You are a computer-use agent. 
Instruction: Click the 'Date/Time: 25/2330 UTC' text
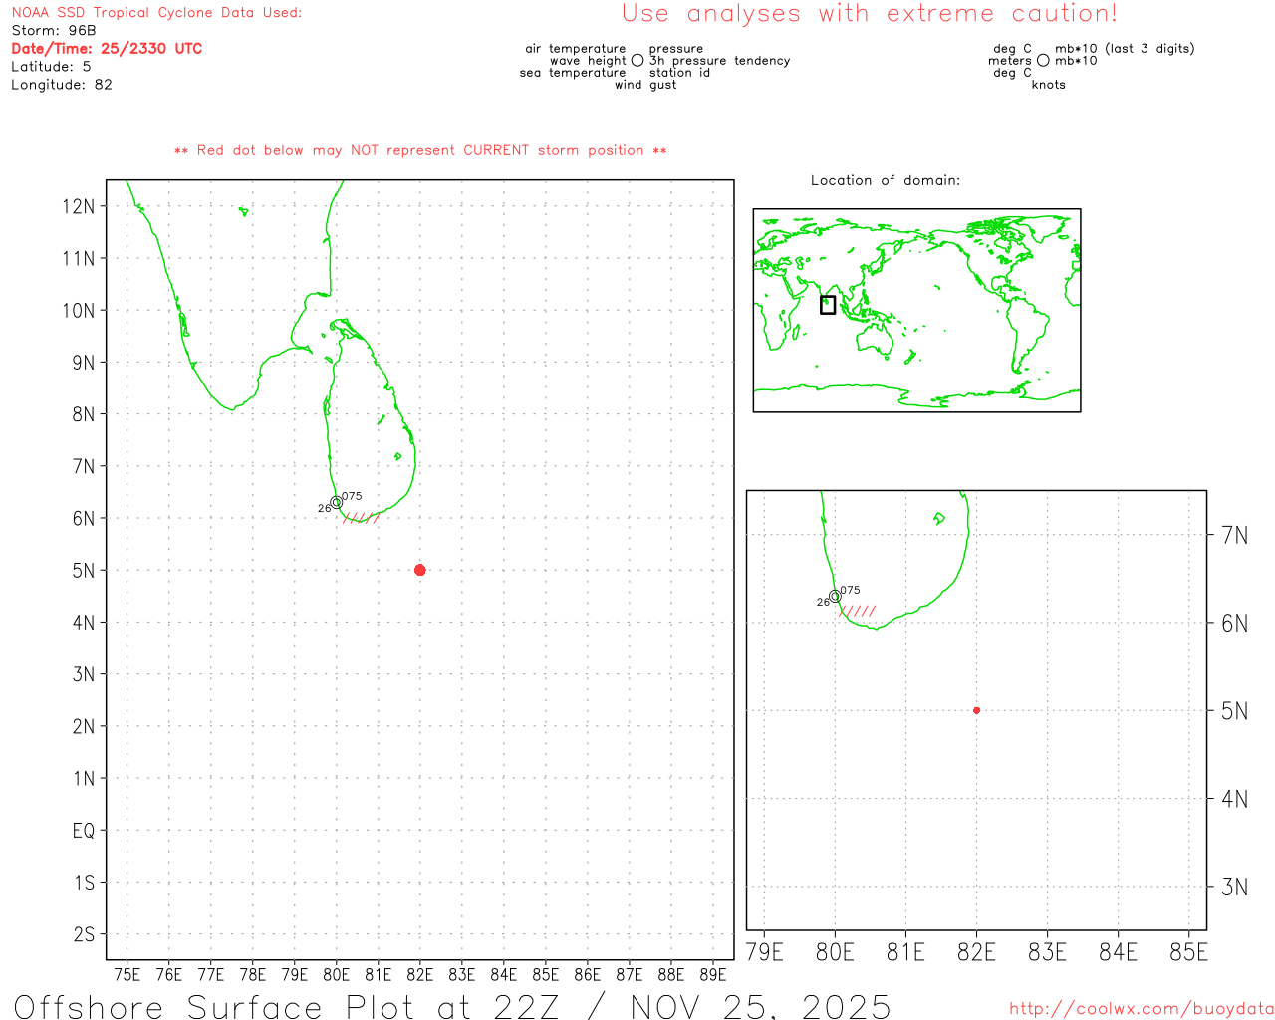[107, 49]
